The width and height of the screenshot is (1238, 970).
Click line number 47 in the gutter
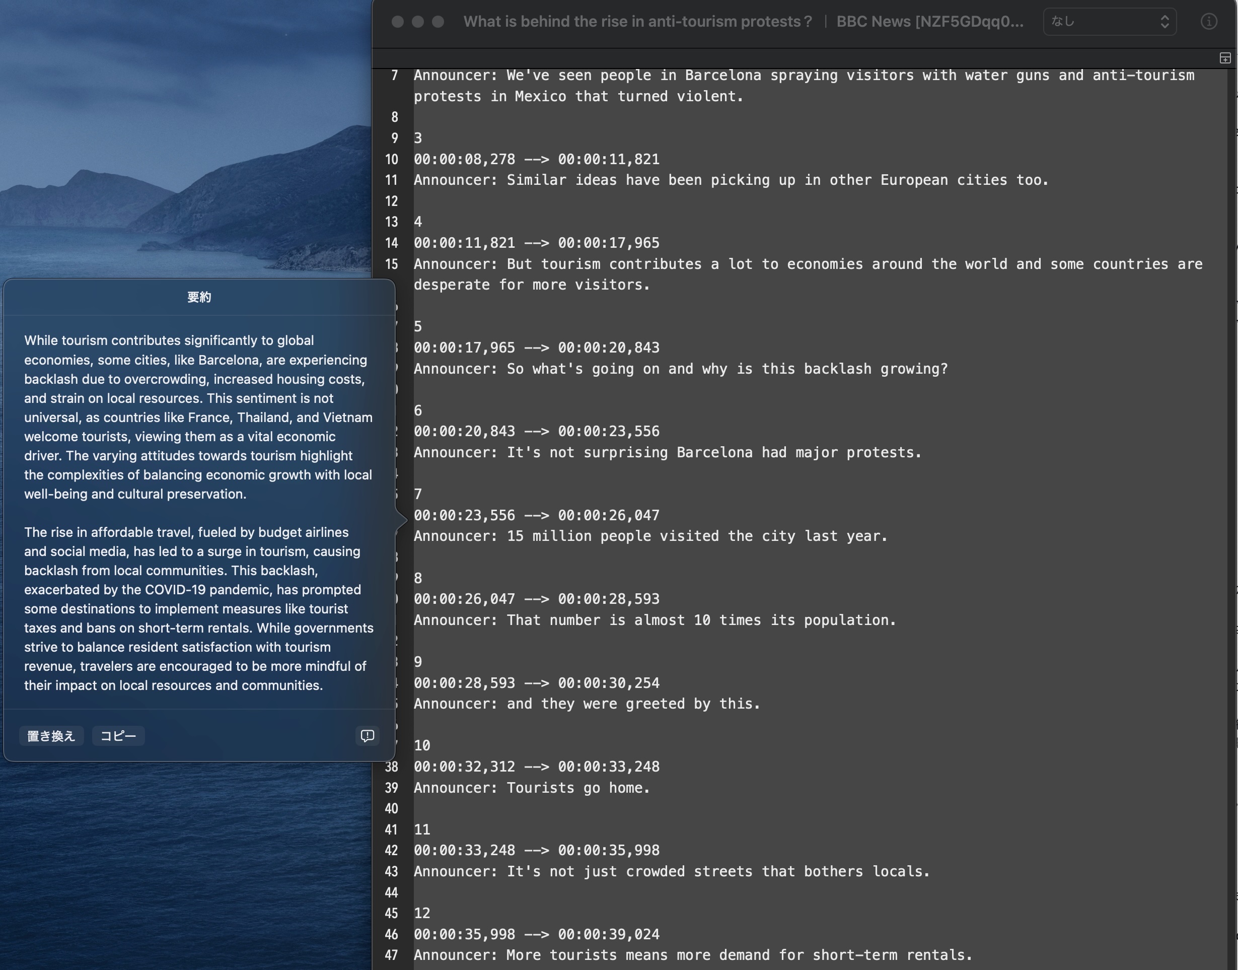tap(391, 955)
